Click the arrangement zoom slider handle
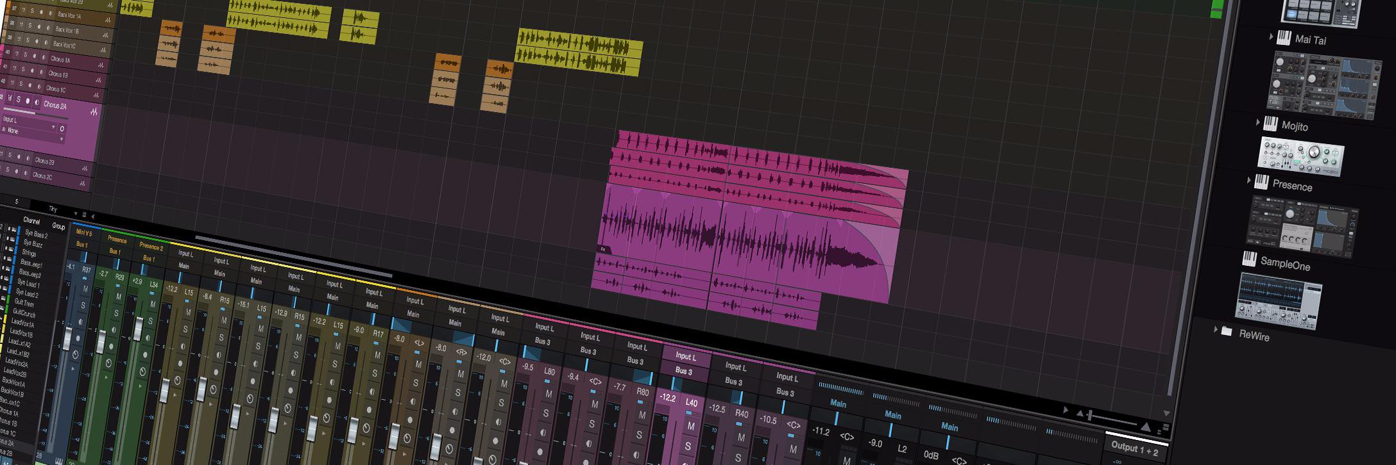Viewport: 1396px width, 465px height. (x=1089, y=416)
